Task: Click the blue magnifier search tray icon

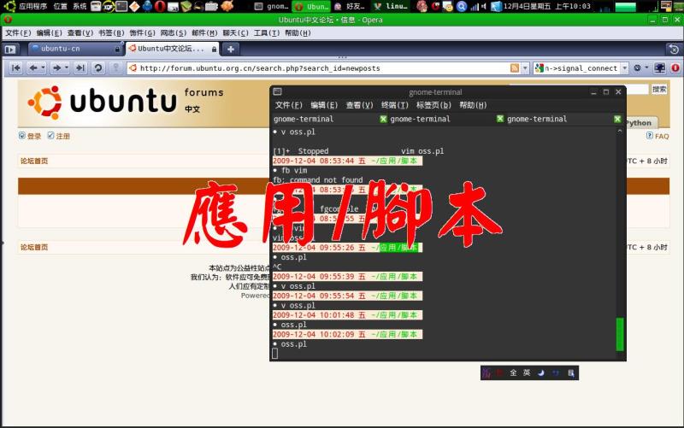Action: click(461, 6)
